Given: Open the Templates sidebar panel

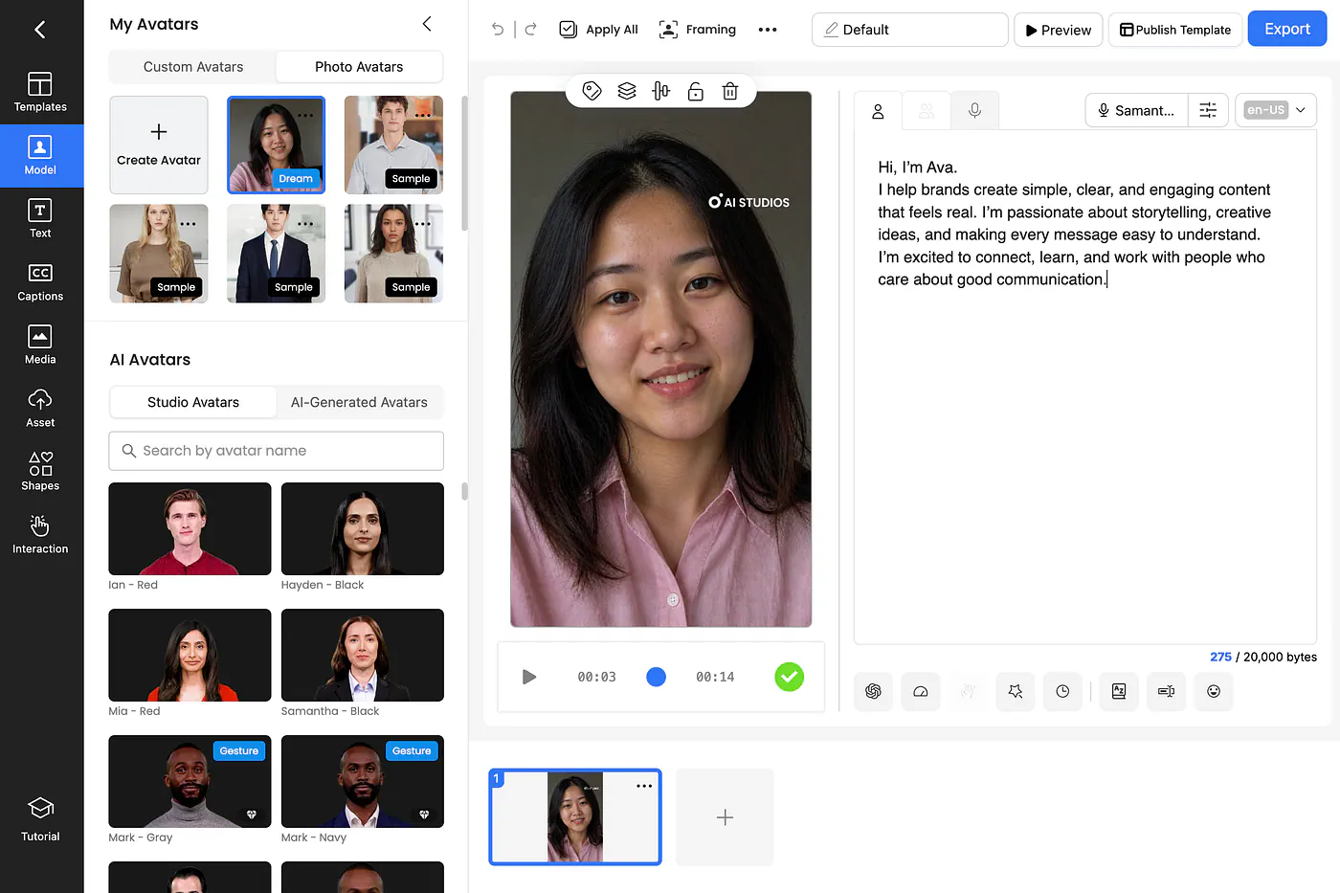Looking at the screenshot, I should point(40,93).
